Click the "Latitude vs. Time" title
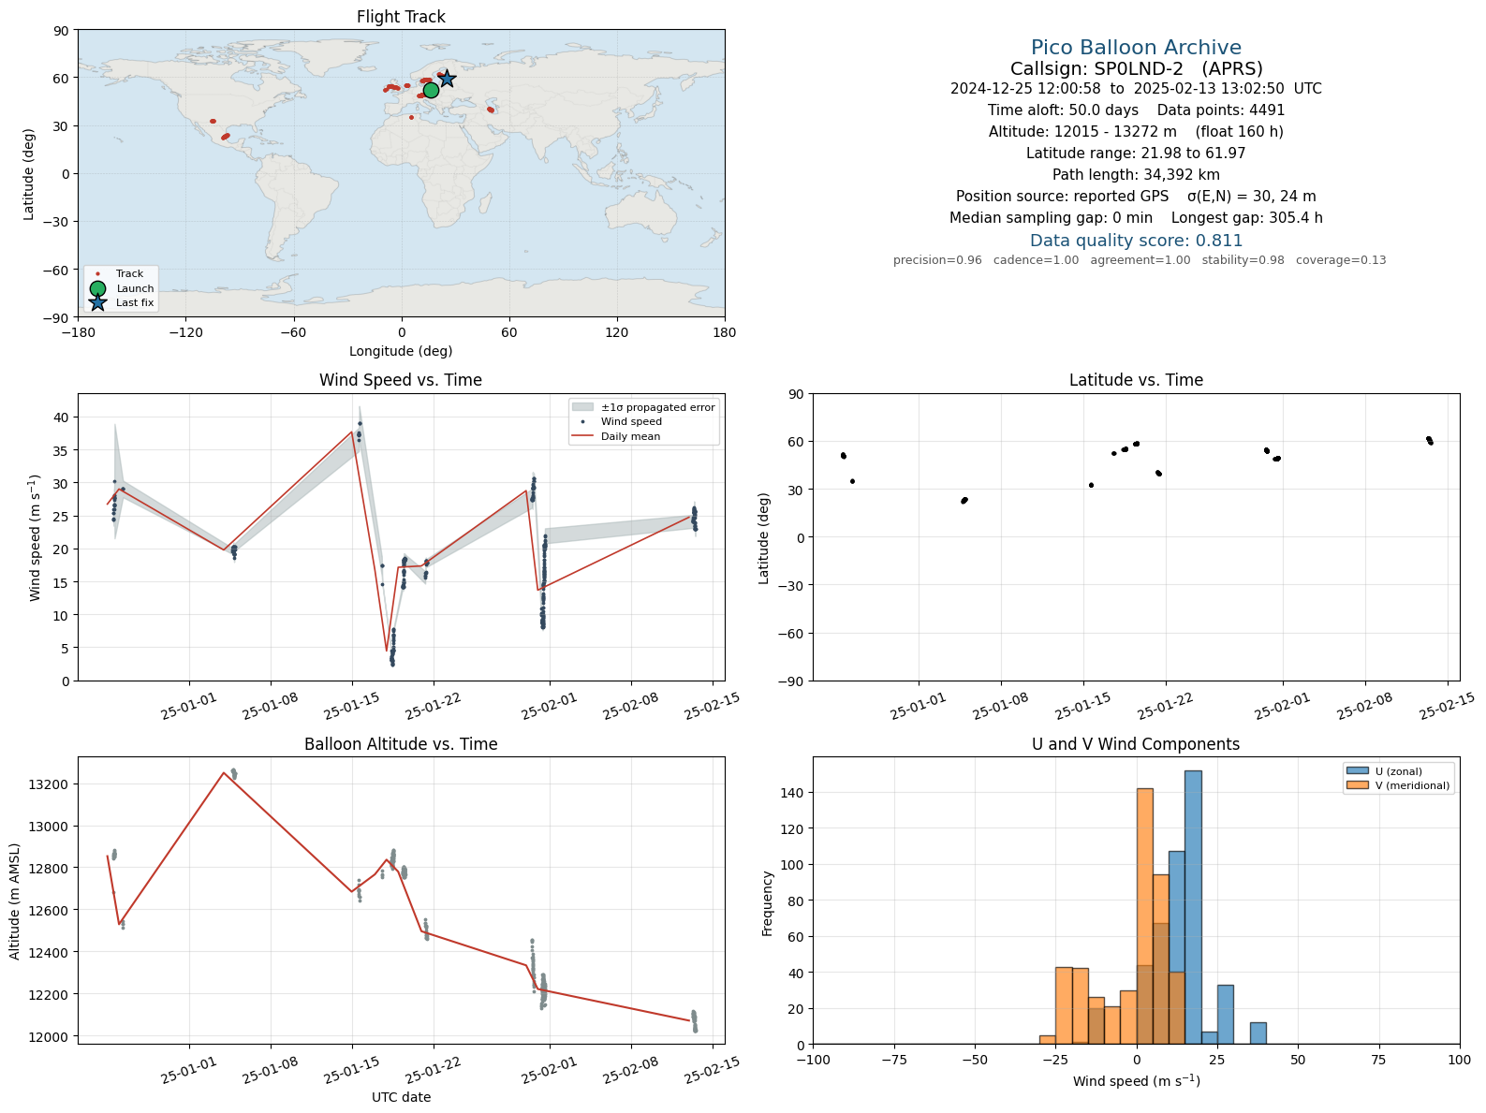This screenshot has width=1486, height=1113. 1136,380
